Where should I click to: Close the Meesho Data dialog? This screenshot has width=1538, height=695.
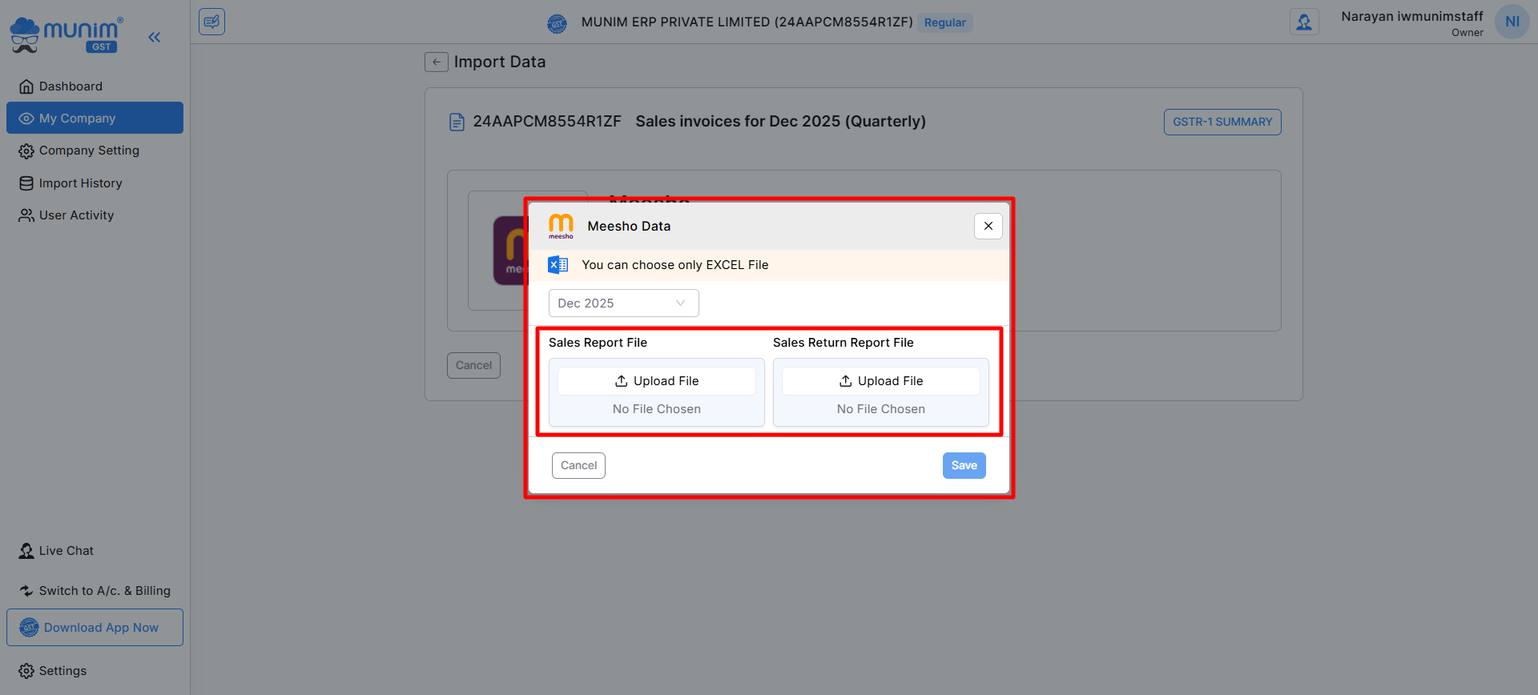click(988, 226)
